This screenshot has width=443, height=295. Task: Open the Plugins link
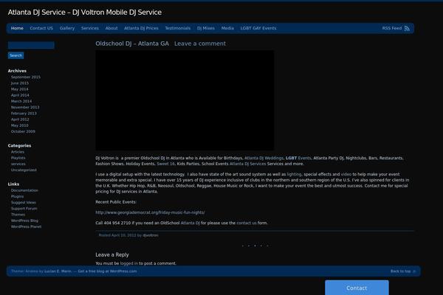[x=17, y=196]
